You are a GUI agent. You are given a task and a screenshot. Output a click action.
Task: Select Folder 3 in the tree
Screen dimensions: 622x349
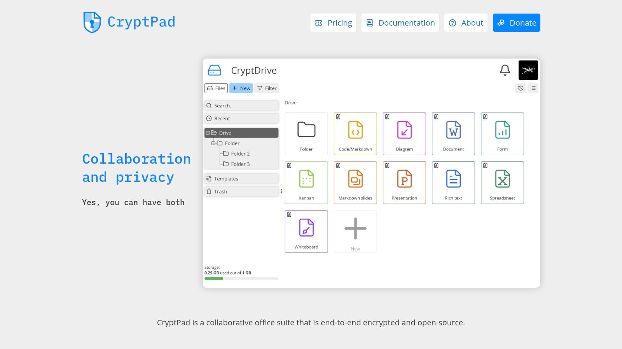237,164
